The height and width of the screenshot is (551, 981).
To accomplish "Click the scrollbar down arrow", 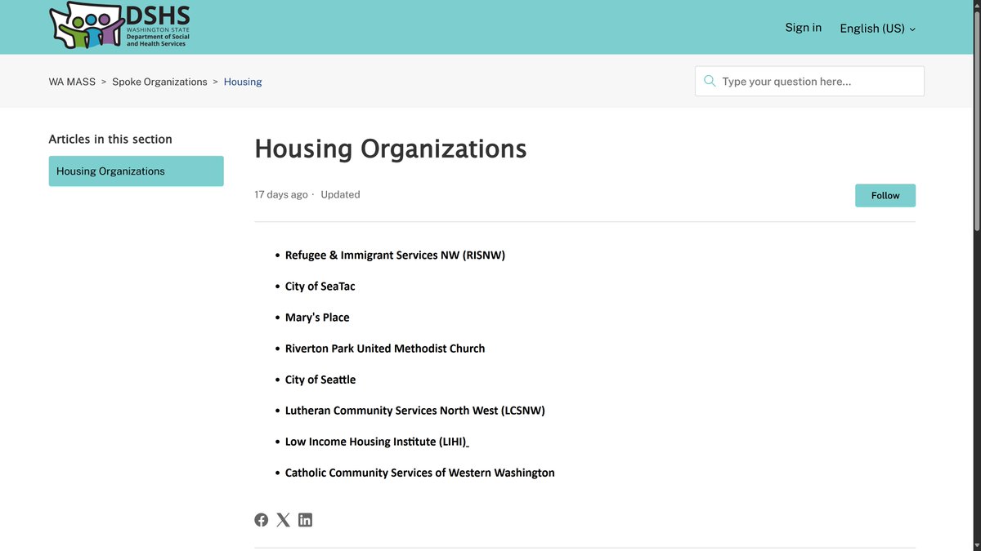I will pyautogui.click(x=976, y=545).
